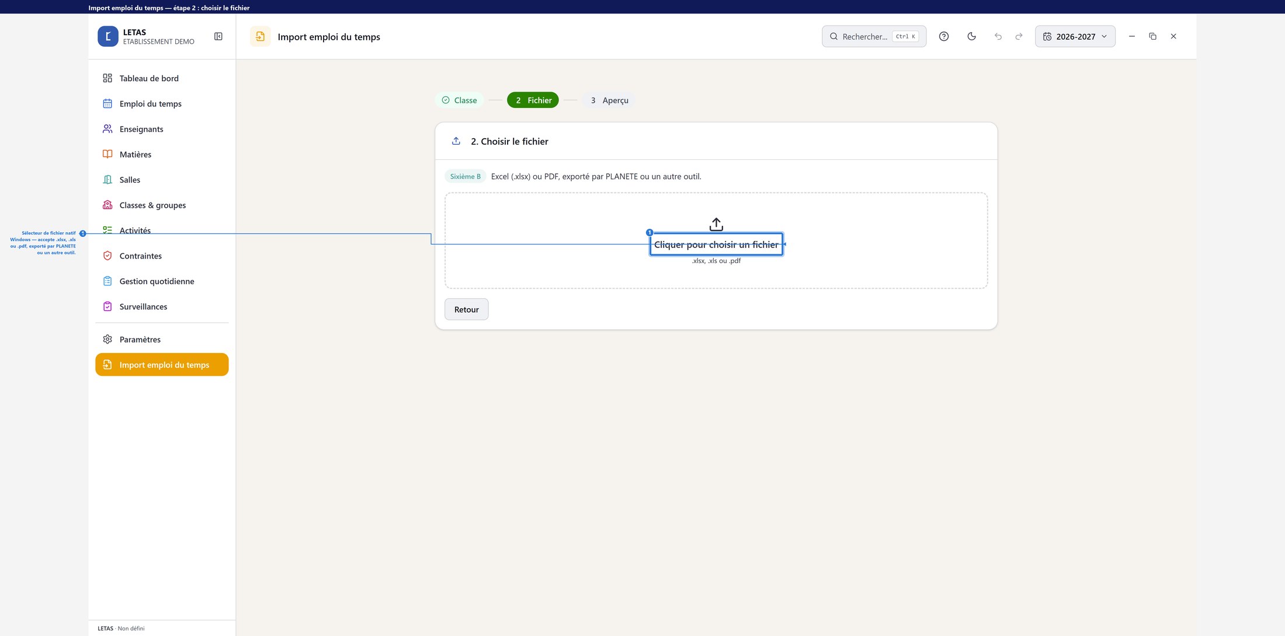
Task: Click the Matières book icon
Action: [107, 154]
